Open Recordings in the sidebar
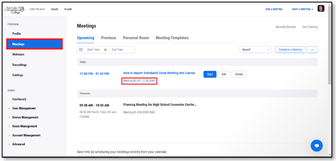The height and width of the screenshot is (161, 336). point(19,65)
